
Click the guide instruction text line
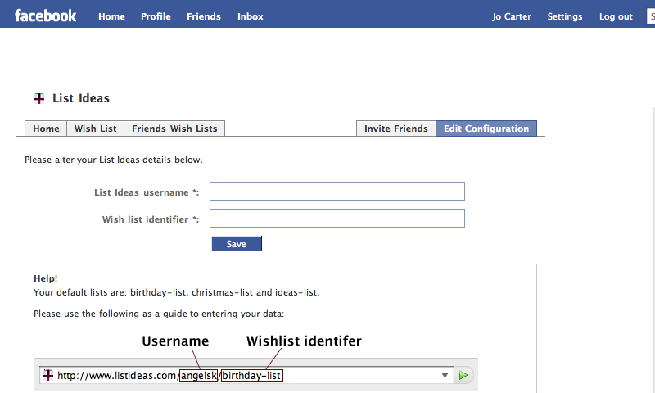(159, 314)
